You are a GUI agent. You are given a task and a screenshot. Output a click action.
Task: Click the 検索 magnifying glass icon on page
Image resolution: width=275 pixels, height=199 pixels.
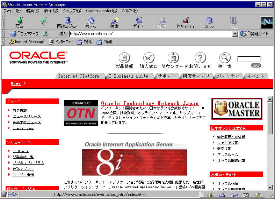point(225,58)
